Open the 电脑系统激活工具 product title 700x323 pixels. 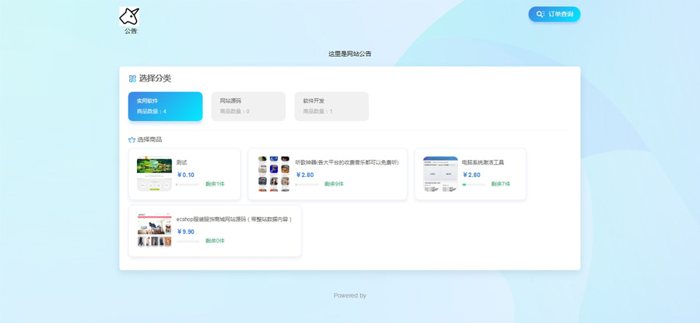[483, 162]
